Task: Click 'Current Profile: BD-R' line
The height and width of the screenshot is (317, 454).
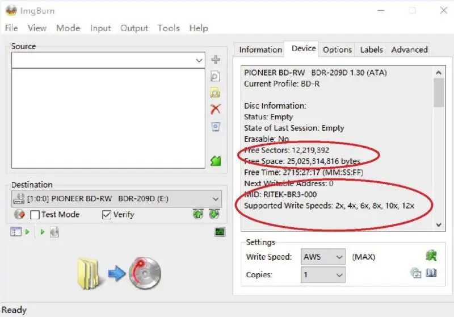Action: [281, 84]
